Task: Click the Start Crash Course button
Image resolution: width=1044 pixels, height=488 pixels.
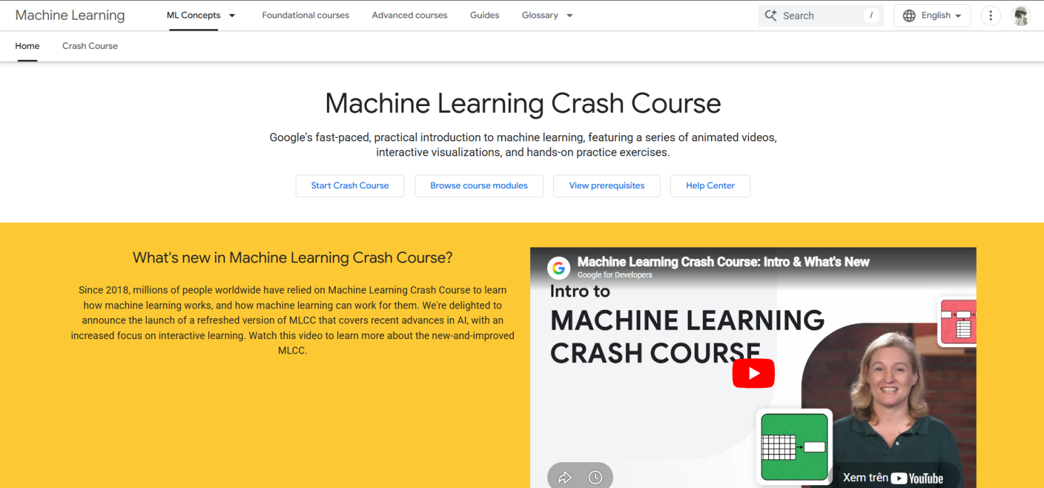Action: (350, 186)
